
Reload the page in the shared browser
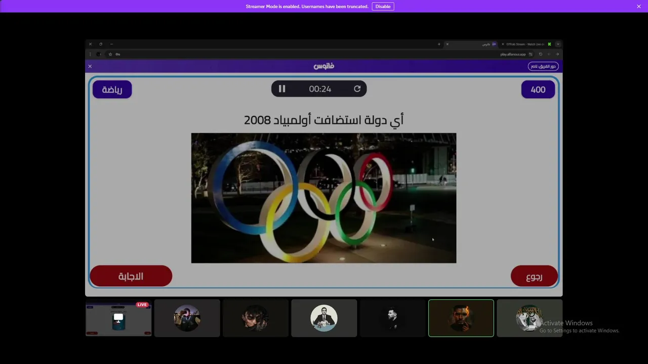(540, 54)
